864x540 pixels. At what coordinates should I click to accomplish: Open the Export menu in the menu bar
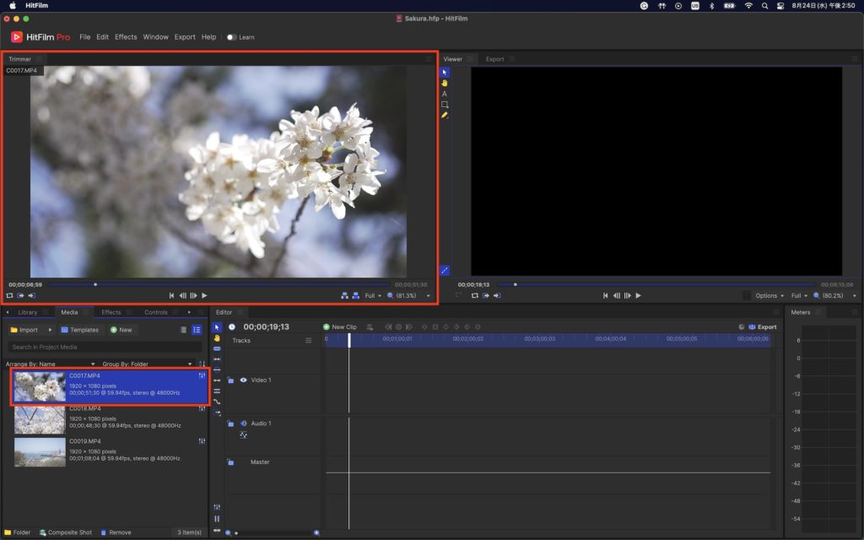pyautogui.click(x=185, y=37)
